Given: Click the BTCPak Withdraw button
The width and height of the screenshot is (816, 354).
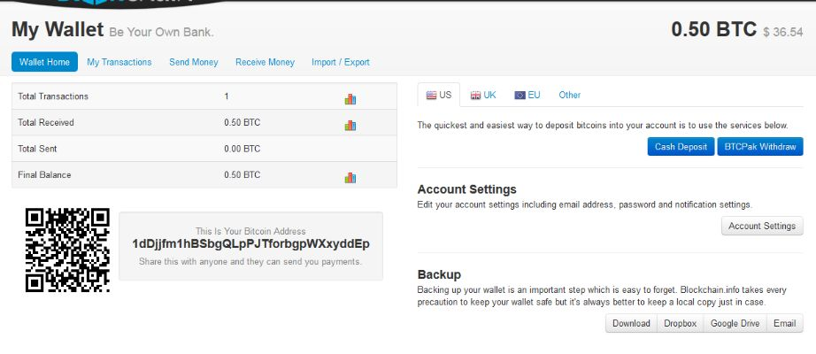Looking at the screenshot, I should click(759, 146).
